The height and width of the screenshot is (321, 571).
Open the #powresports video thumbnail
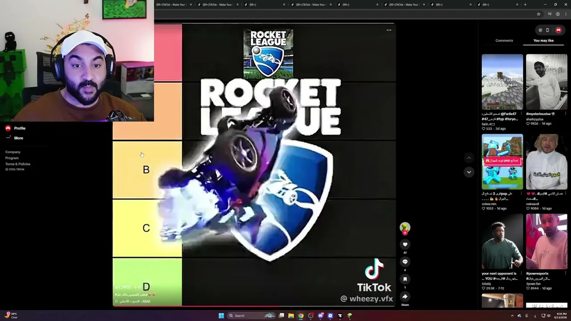point(546,242)
